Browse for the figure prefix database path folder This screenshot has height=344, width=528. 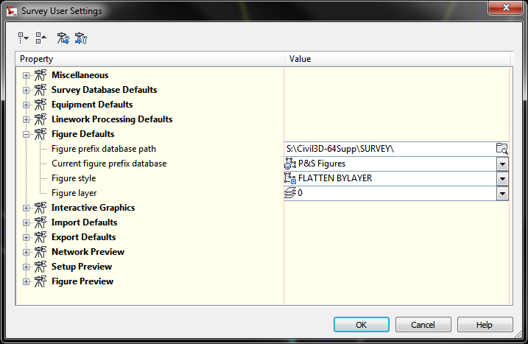coord(501,149)
